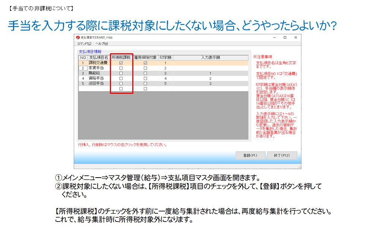
Task: Click the app icon in title bar
Action: 78,38
